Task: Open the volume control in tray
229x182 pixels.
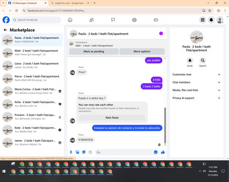Action: [204, 171]
